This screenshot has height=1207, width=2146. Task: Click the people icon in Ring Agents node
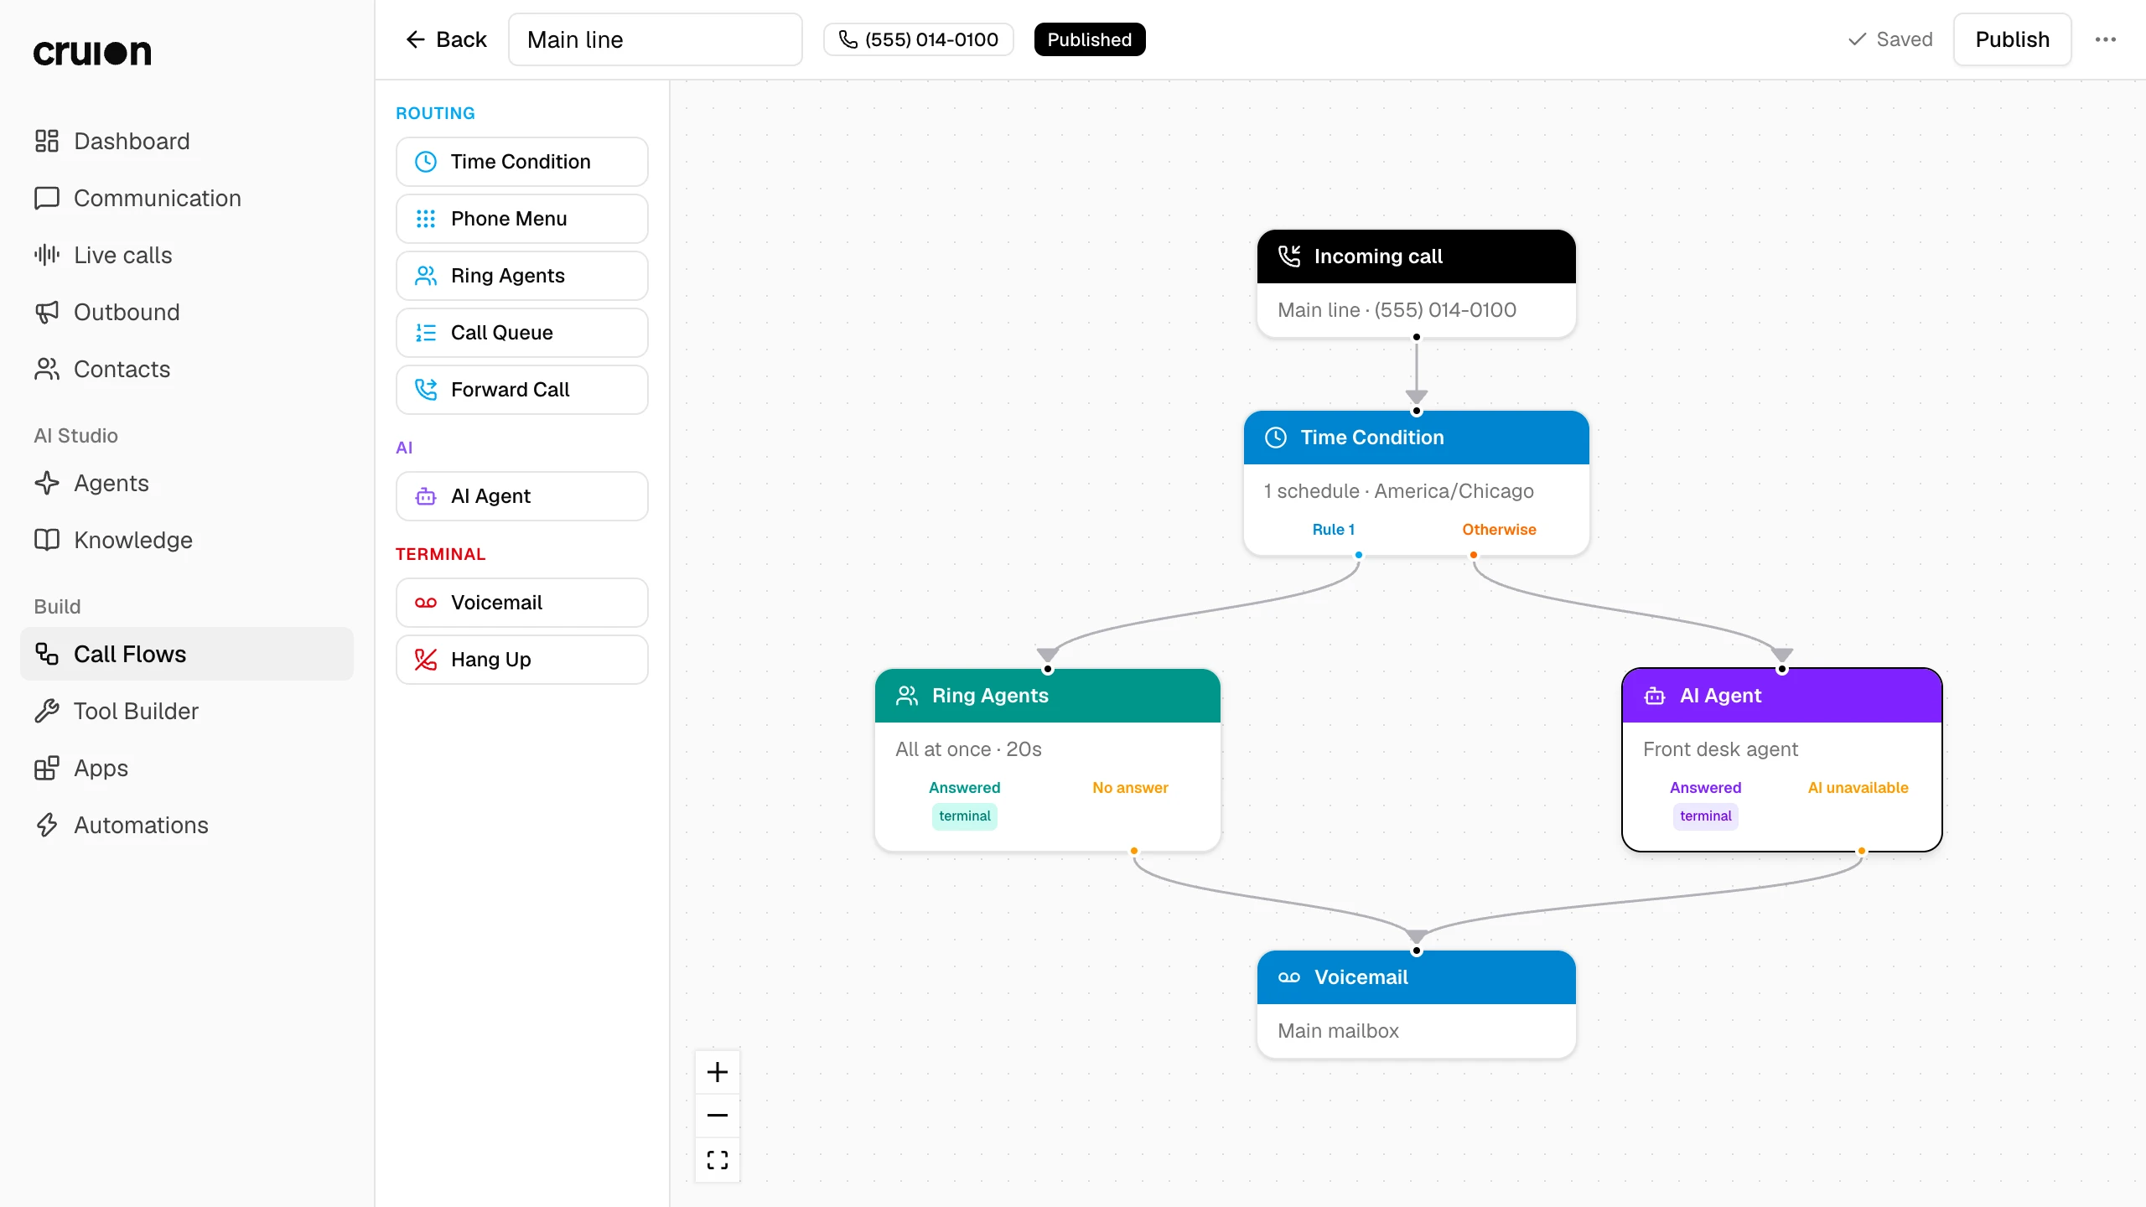907,696
